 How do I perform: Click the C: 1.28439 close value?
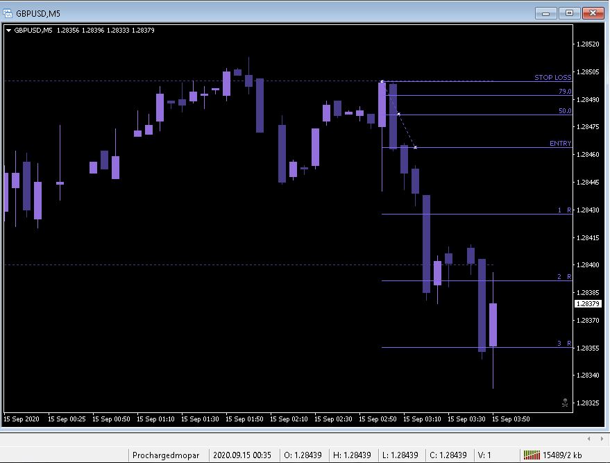448,455
